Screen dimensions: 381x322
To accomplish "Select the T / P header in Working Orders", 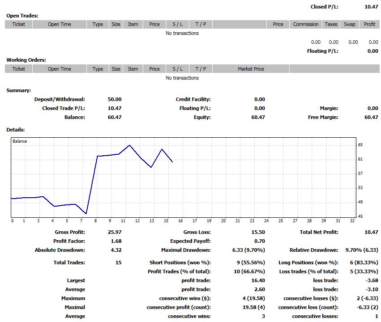I will coord(201,69).
